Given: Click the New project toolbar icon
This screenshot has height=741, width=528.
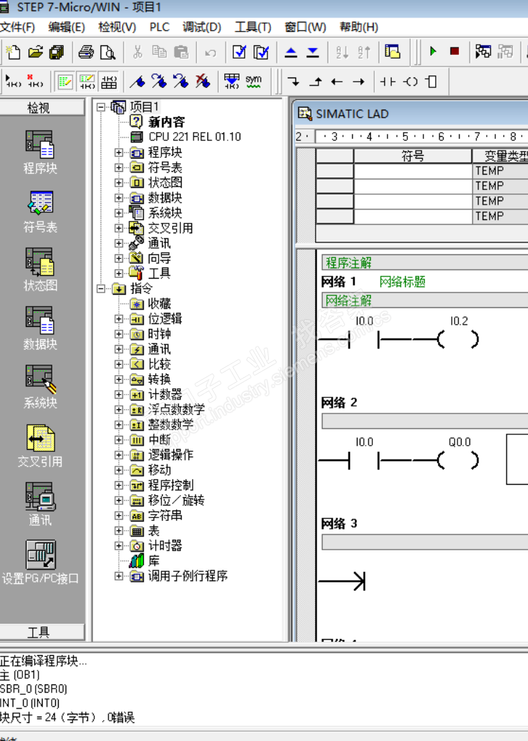Looking at the screenshot, I should (13, 52).
